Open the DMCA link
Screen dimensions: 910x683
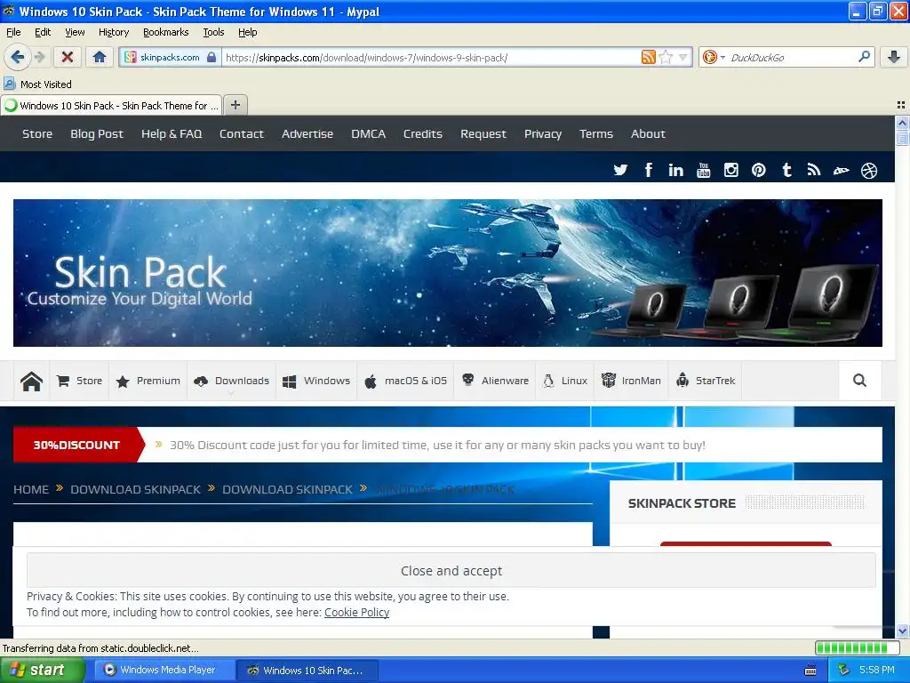tap(369, 133)
